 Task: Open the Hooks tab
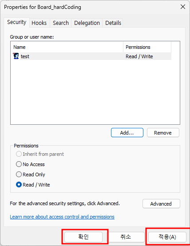[39, 23]
